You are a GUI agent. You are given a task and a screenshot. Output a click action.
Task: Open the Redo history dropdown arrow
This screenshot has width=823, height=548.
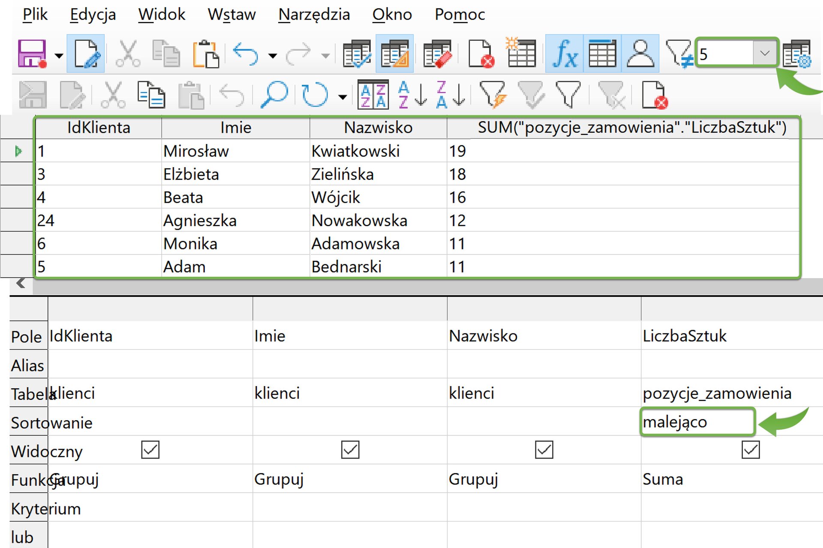click(325, 55)
